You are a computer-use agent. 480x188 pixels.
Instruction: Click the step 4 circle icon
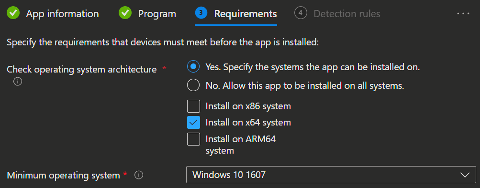[301, 13]
